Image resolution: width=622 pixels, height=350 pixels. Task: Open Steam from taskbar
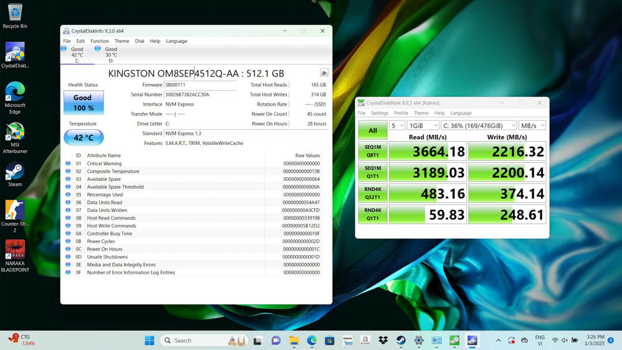coord(401,340)
